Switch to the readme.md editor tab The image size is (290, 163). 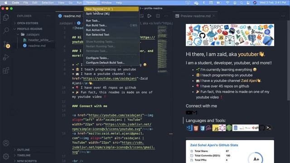[69, 16]
